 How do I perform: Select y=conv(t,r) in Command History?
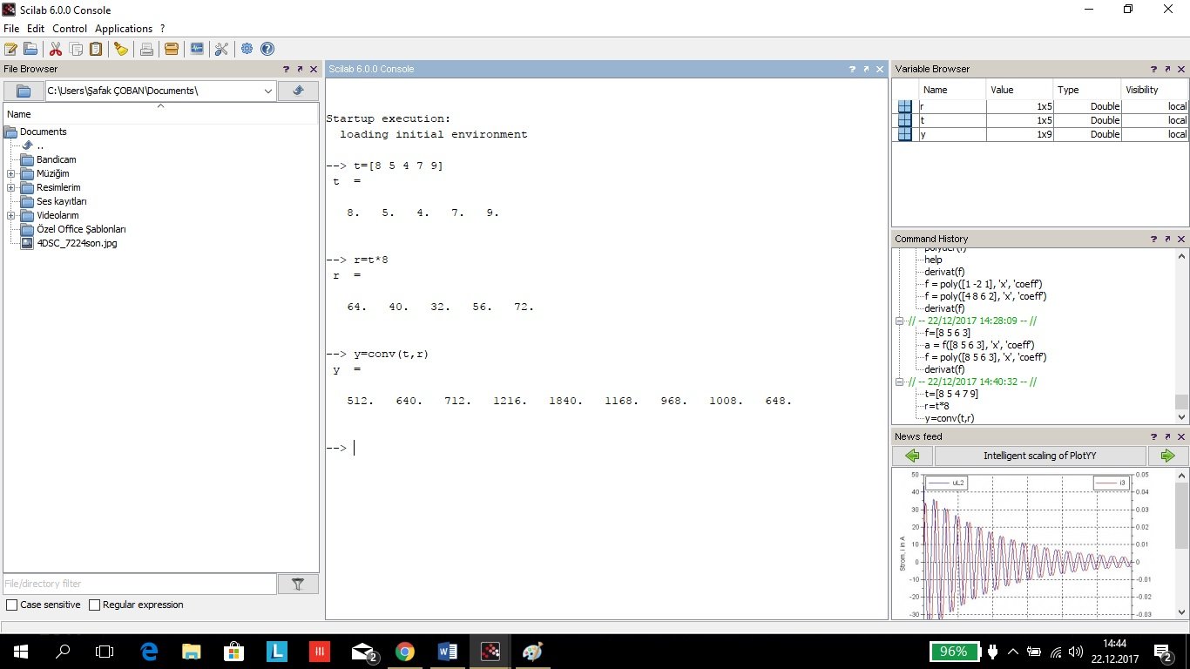tap(950, 418)
